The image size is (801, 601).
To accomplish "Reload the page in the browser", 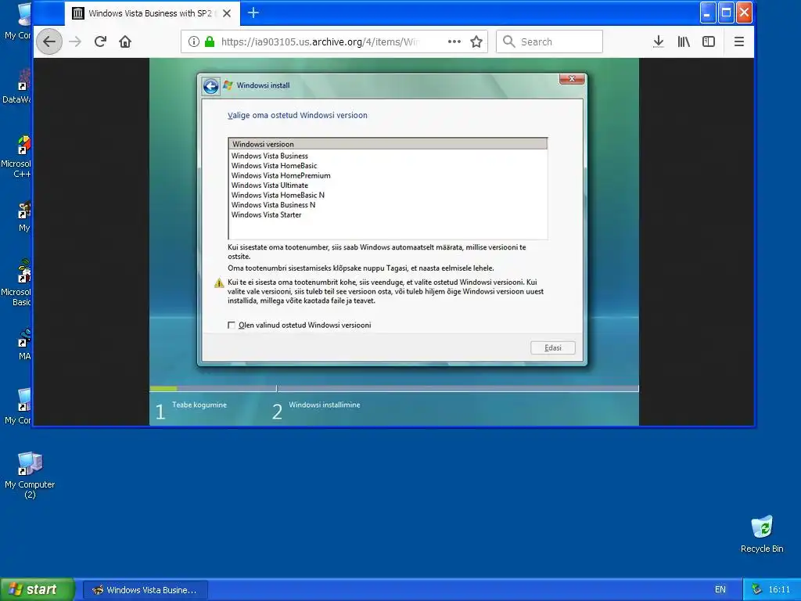I will tap(100, 41).
